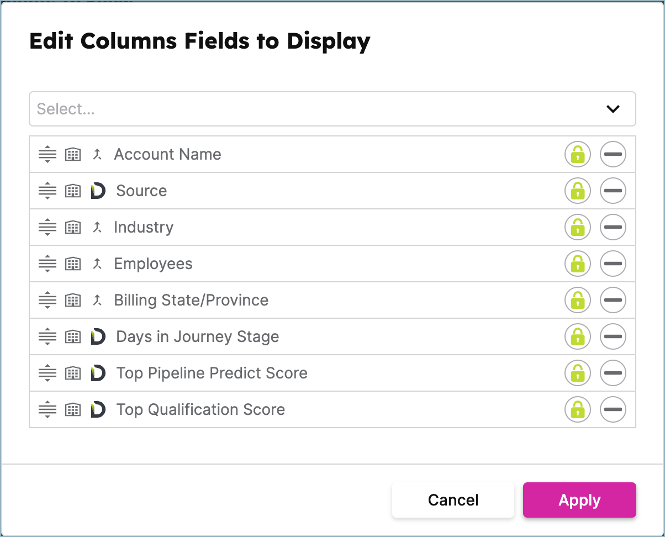Click the building icon beside Billing State/Province

[x=73, y=300]
